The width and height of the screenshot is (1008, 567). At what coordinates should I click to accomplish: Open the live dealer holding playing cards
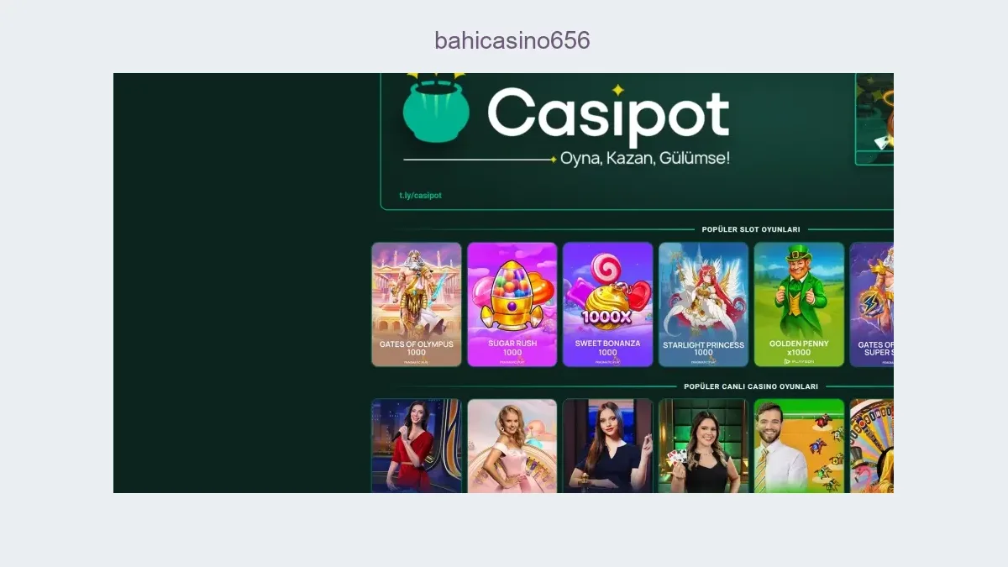coord(704,445)
